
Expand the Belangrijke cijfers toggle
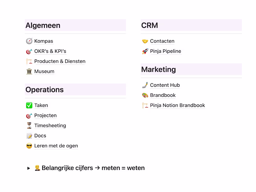pos(29,168)
